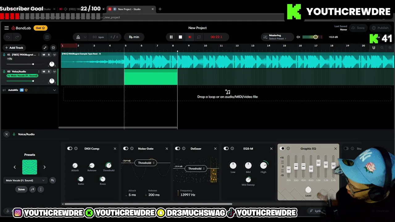Open options menu for Voice/Audio track
This screenshot has width=395, height=222.
(x=39, y=72)
